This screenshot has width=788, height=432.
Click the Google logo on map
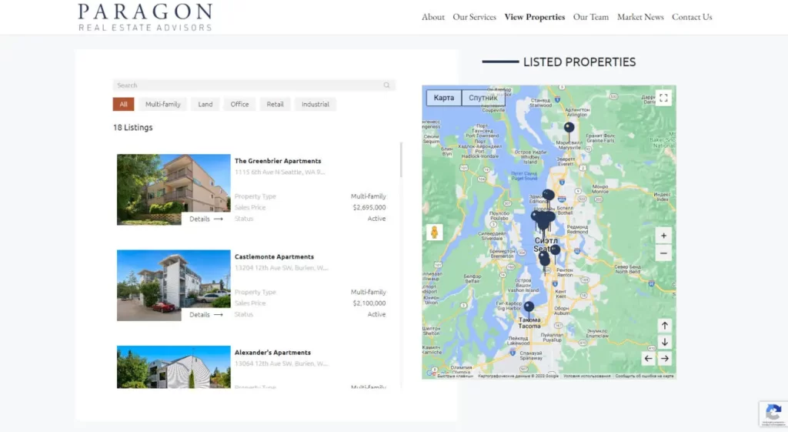[x=431, y=373]
